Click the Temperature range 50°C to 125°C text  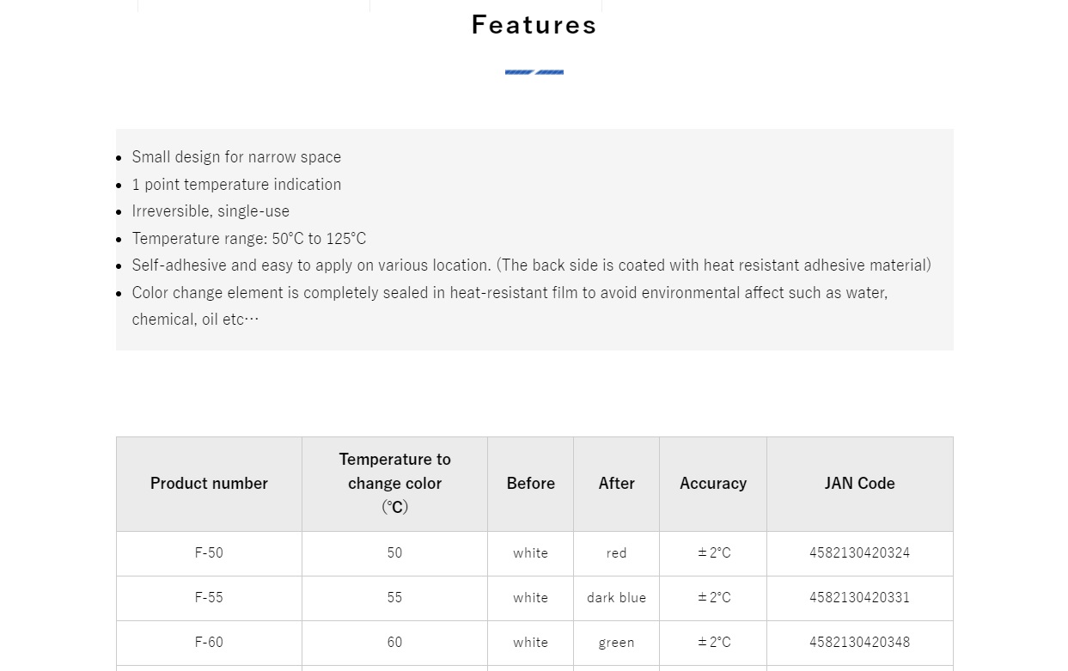coord(249,239)
